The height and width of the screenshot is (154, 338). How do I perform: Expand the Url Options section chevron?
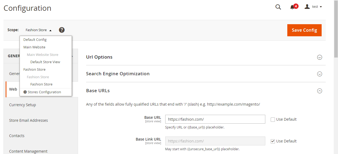(x=319, y=57)
